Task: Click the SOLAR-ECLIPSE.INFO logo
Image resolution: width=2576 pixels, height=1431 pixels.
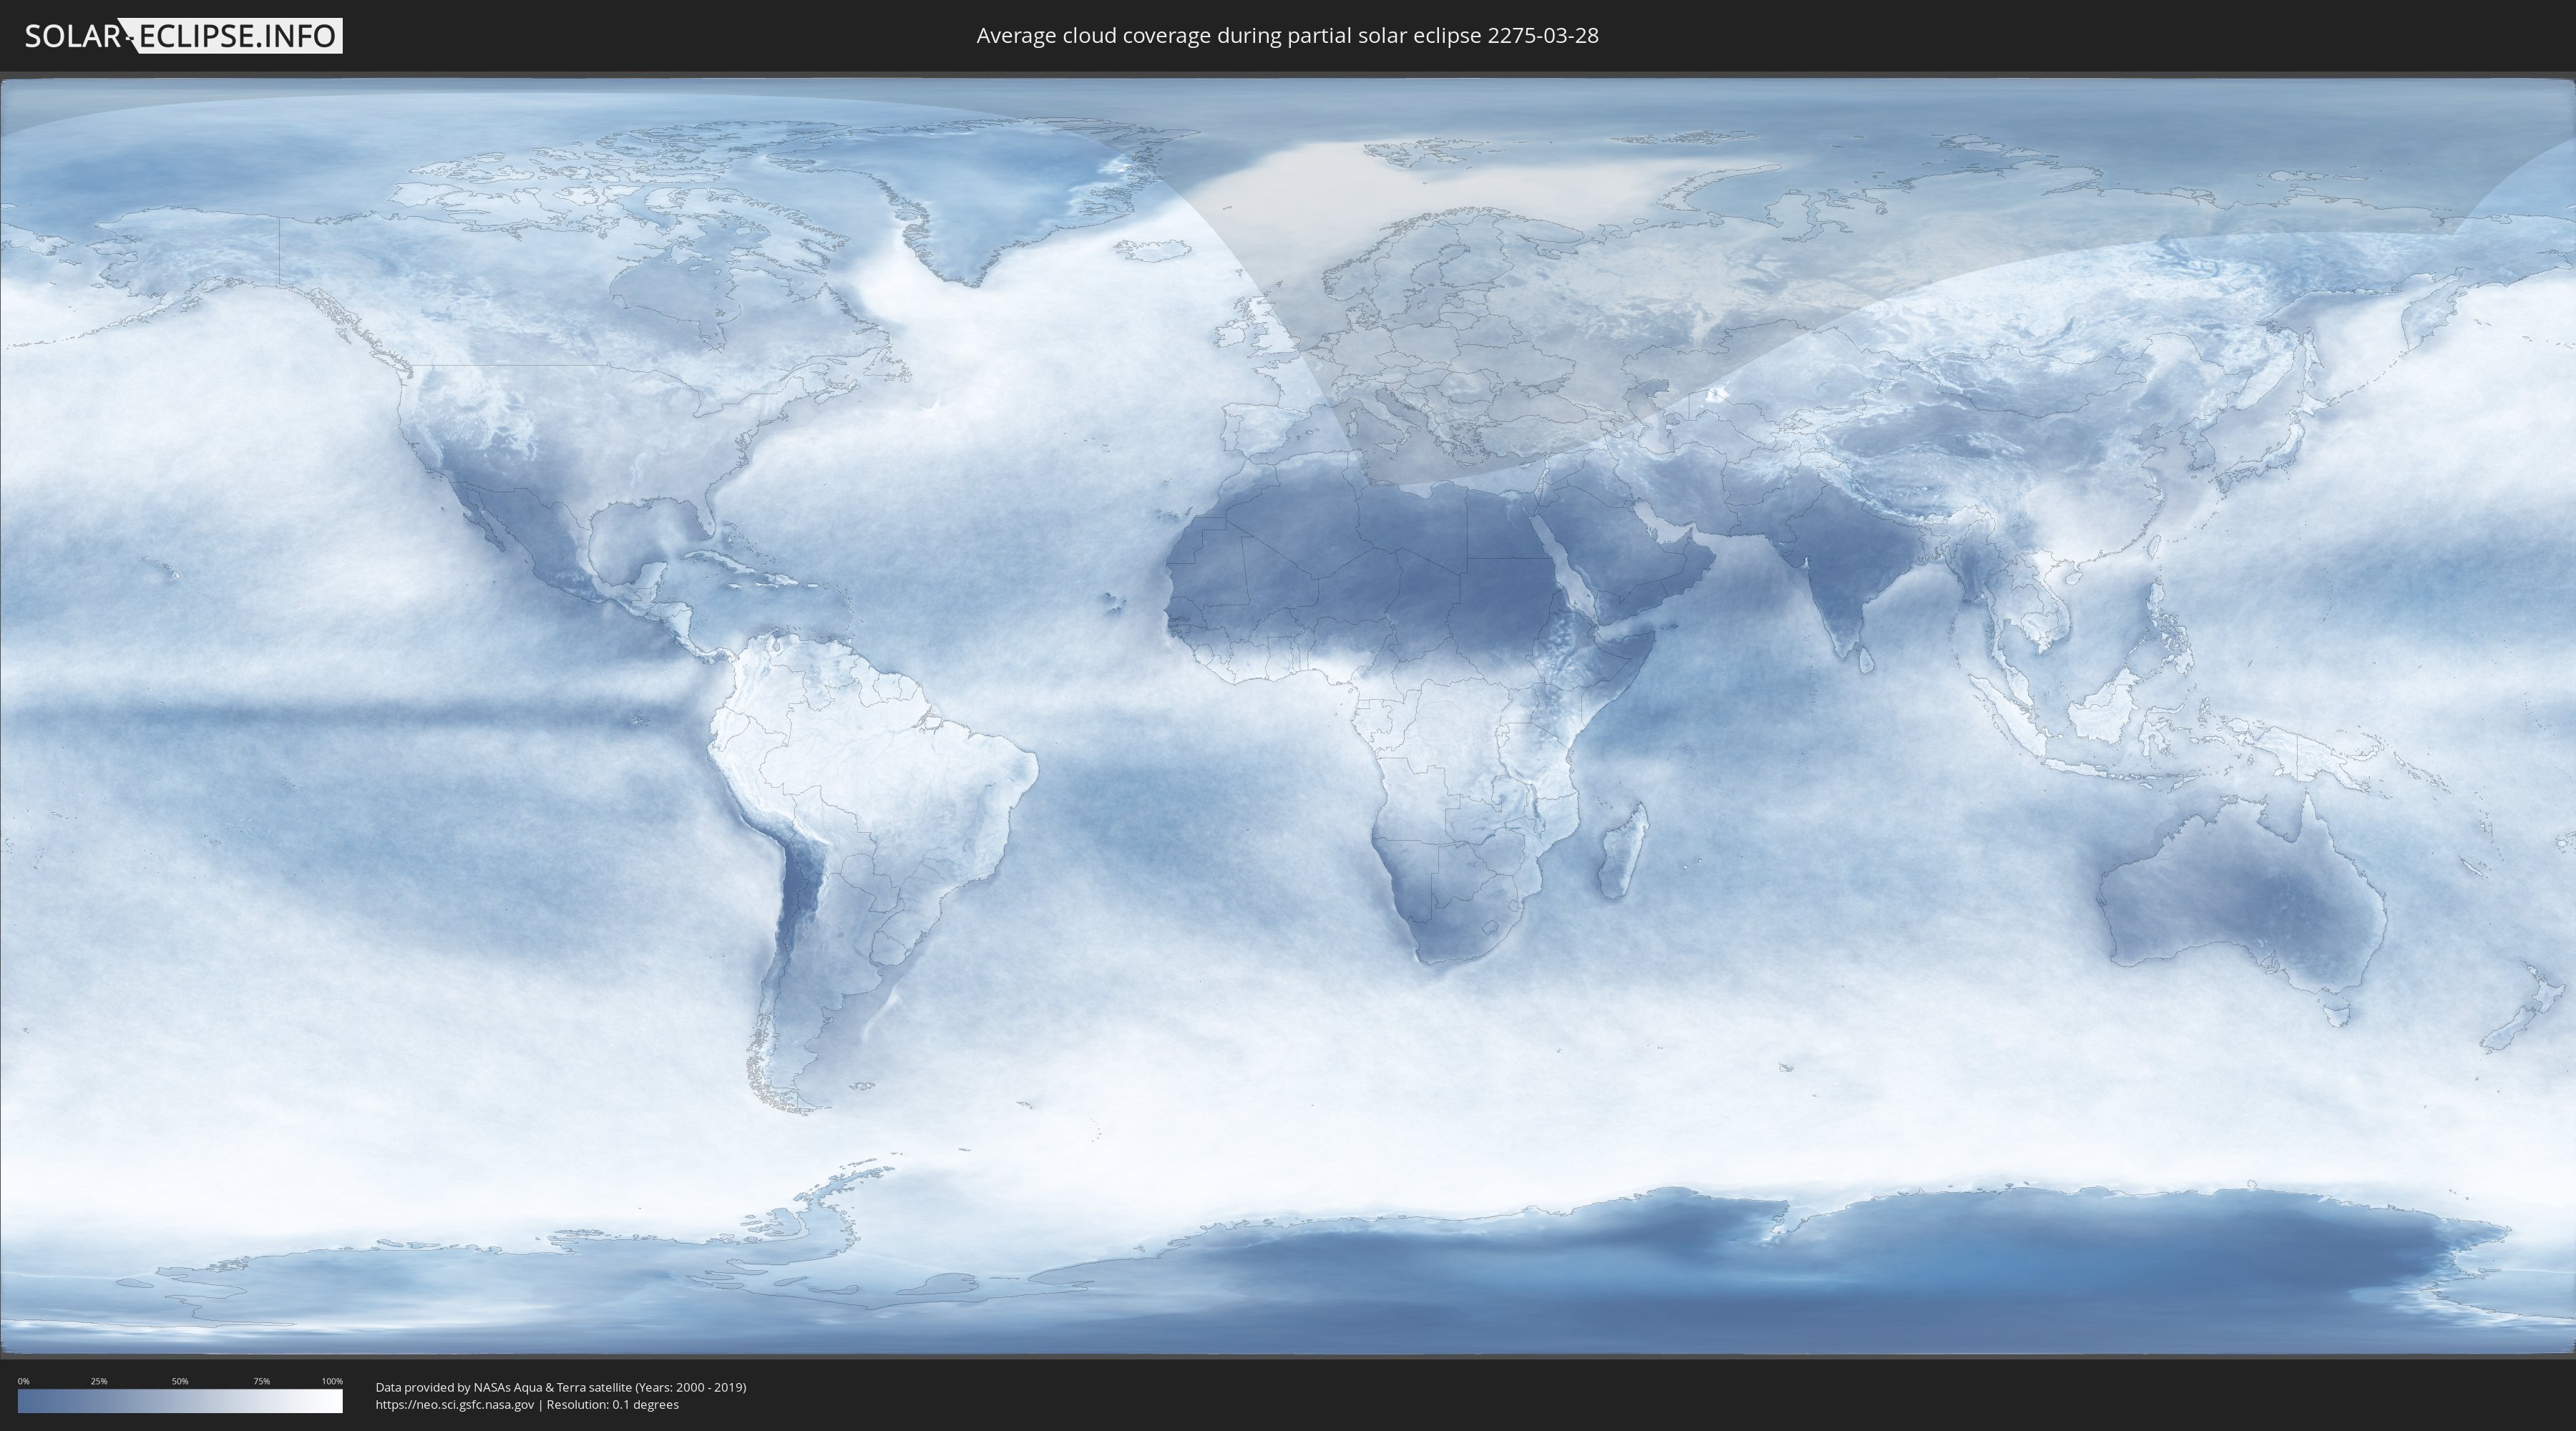Action: (183, 36)
